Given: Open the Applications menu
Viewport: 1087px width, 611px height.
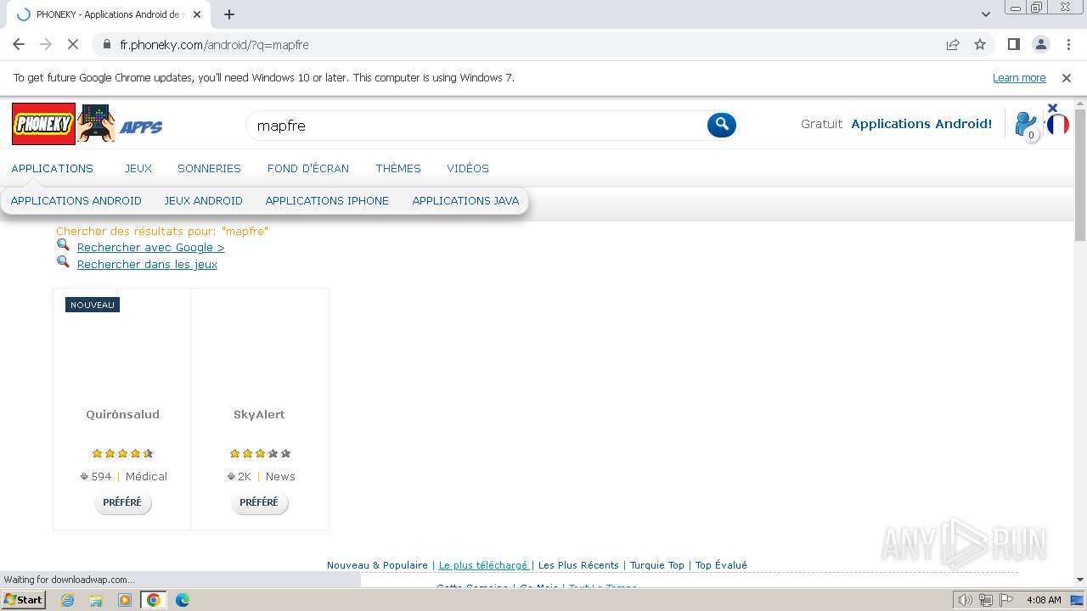Looking at the screenshot, I should 53,168.
